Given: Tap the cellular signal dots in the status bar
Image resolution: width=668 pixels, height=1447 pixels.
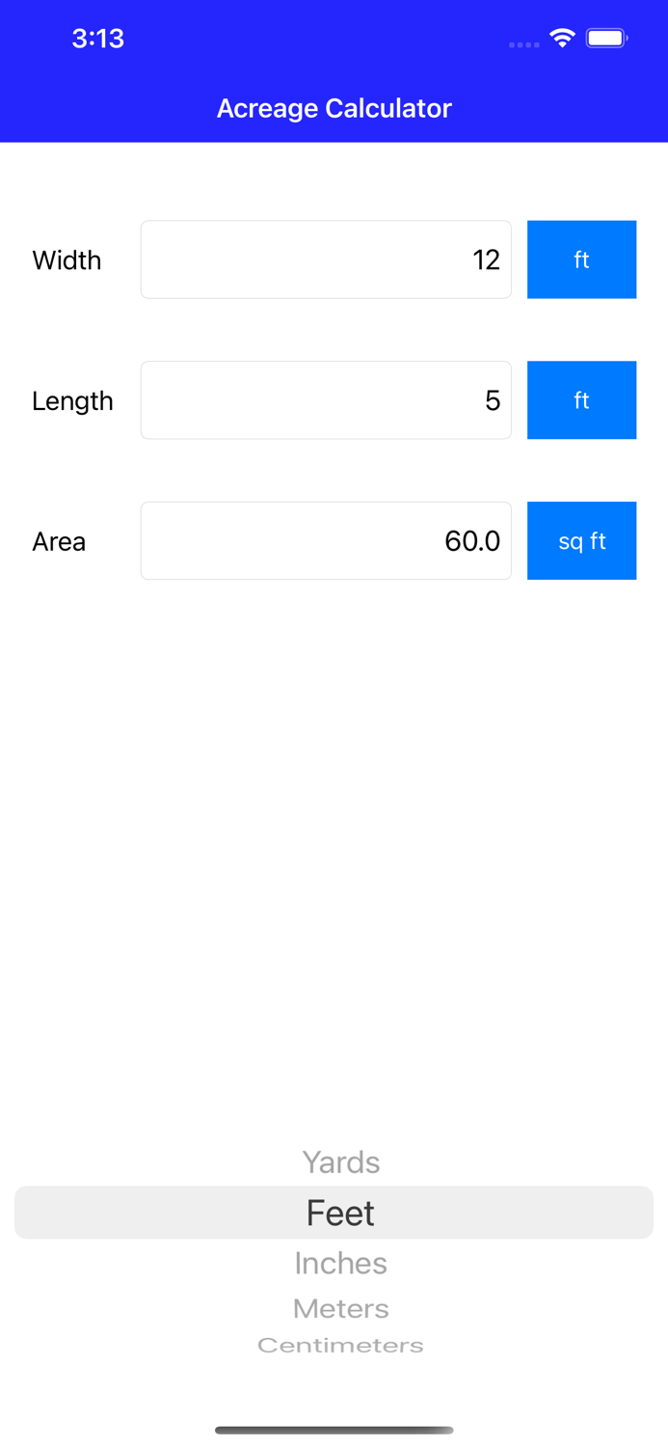Looking at the screenshot, I should coord(523,43).
